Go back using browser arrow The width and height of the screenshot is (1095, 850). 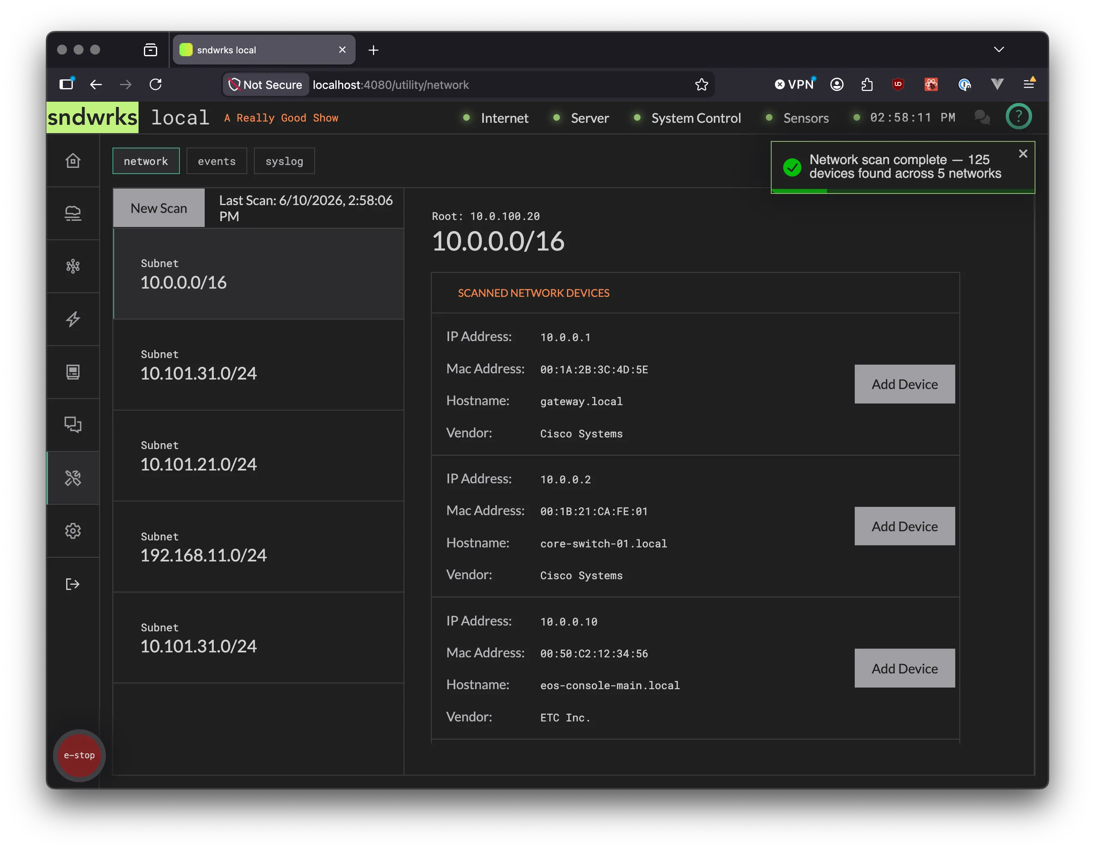point(96,84)
